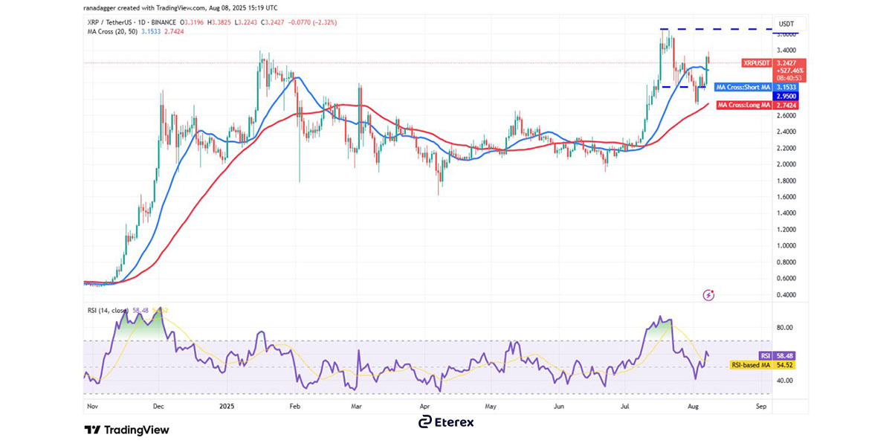892x446 pixels.
Task: Click the 2.0000 price axis value
Action: point(786,164)
